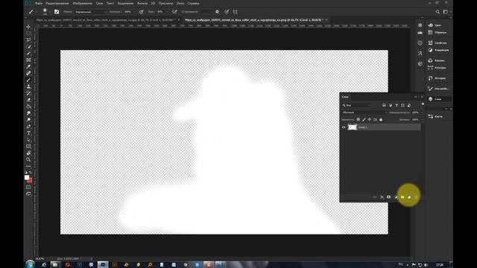Click the foreground color swatch
The width and height of the screenshot is (477, 268).
(x=27, y=177)
